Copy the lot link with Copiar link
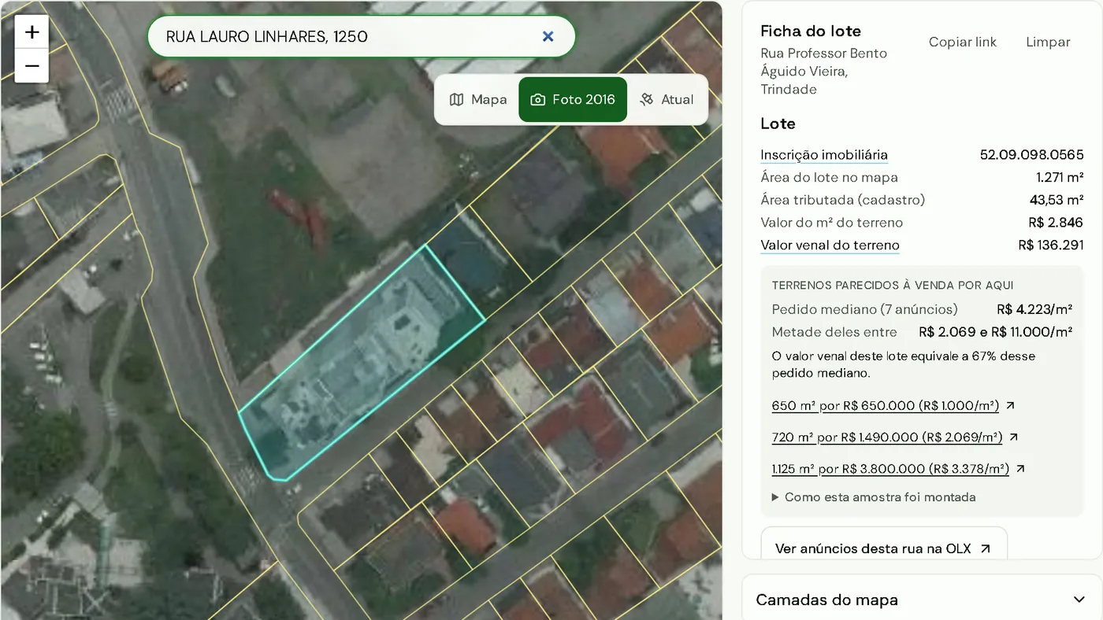The image size is (1103, 620). (963, 42)
